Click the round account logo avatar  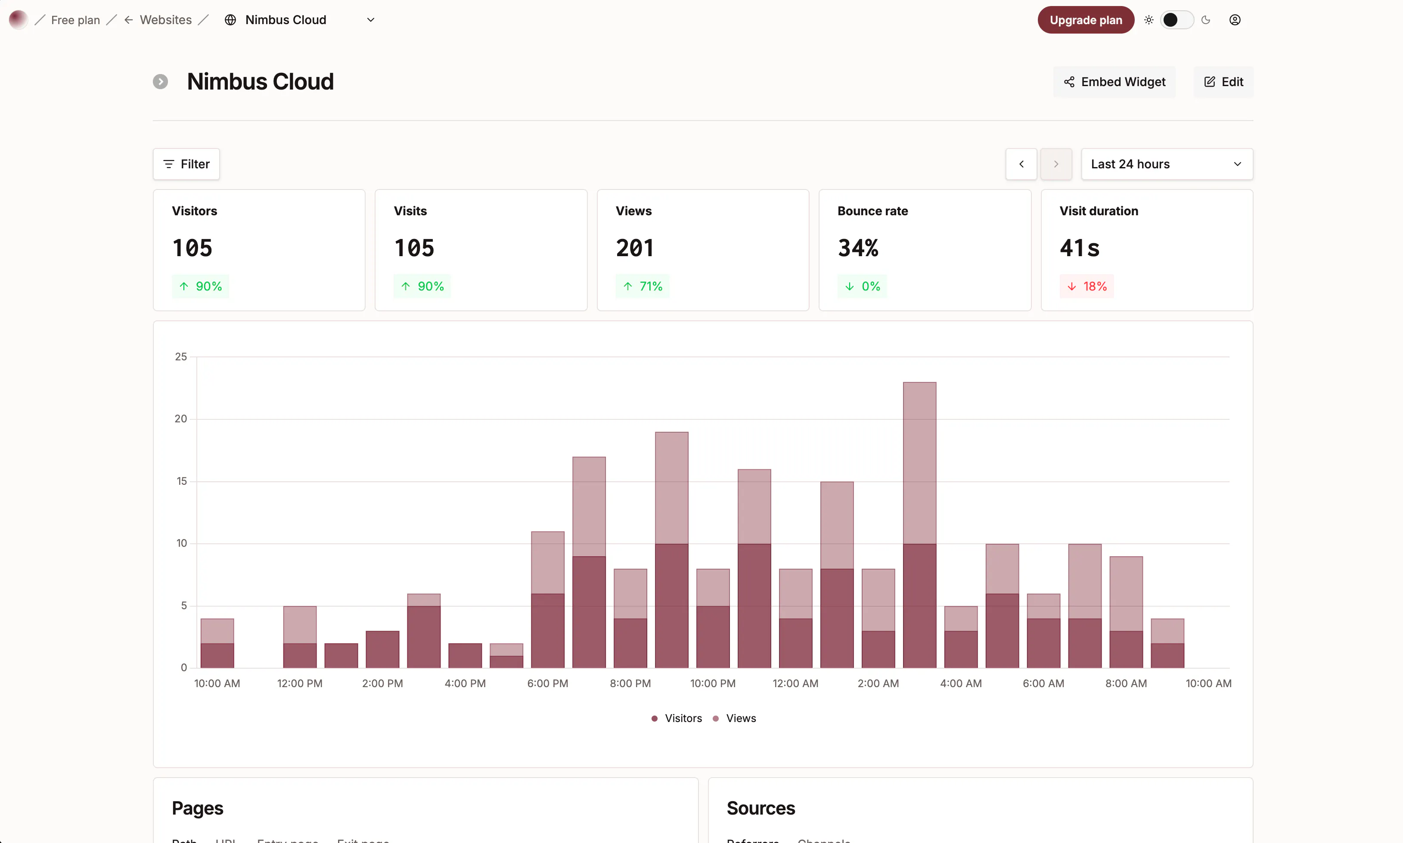click(18, 20)
